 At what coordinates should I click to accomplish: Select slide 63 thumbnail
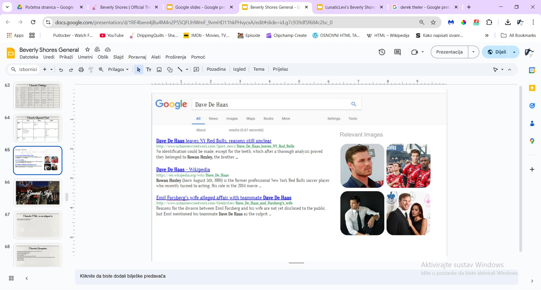click(37, 96)
